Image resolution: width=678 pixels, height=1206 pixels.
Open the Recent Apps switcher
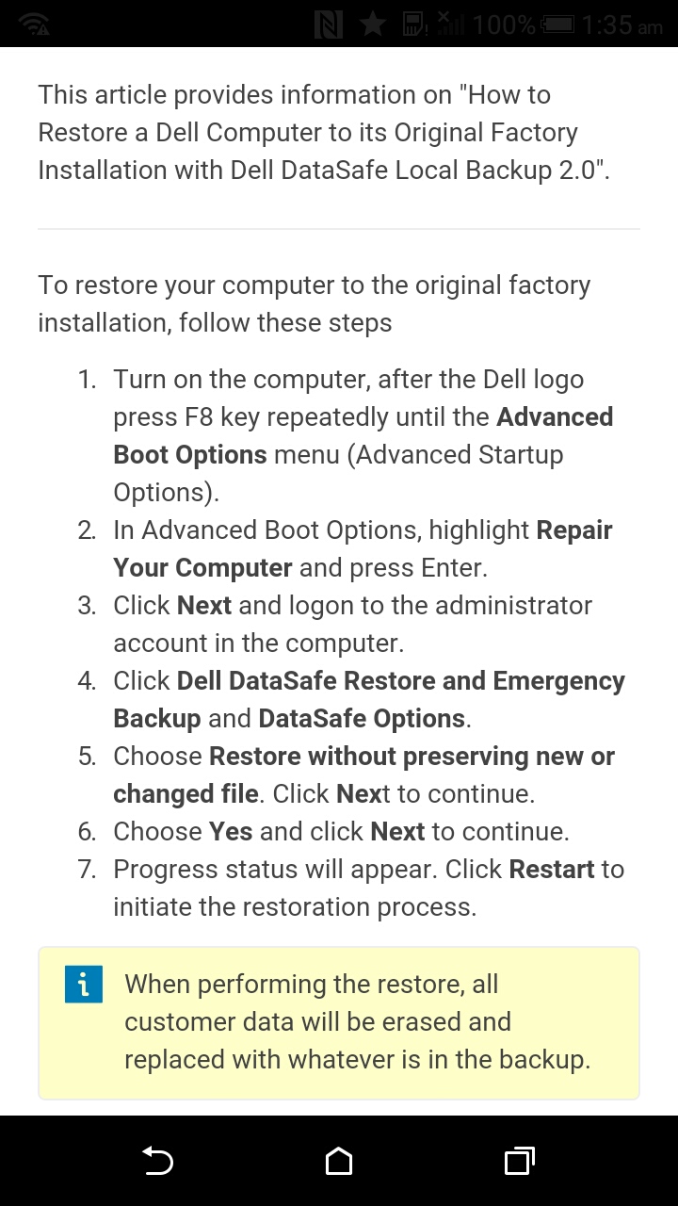[x=519, y=1162]
